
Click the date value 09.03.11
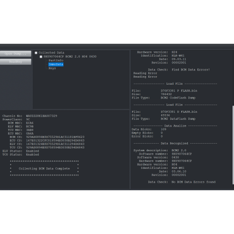(179, 59)
